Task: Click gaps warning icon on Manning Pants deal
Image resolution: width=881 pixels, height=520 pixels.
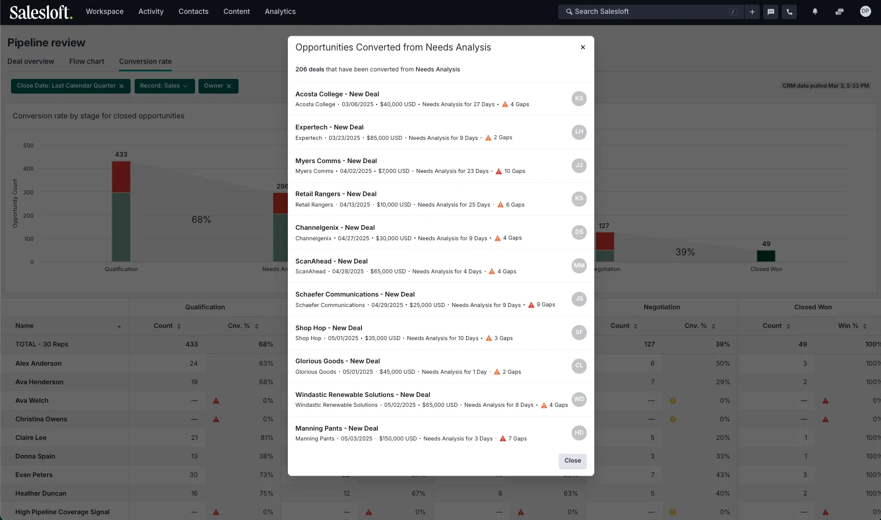Action: (503, 439)
